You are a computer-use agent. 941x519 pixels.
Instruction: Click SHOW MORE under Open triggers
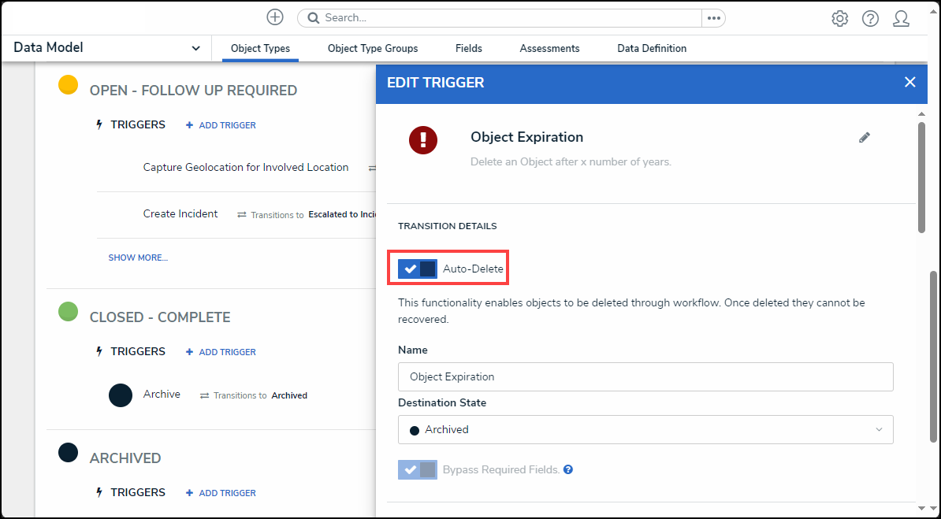138,258
